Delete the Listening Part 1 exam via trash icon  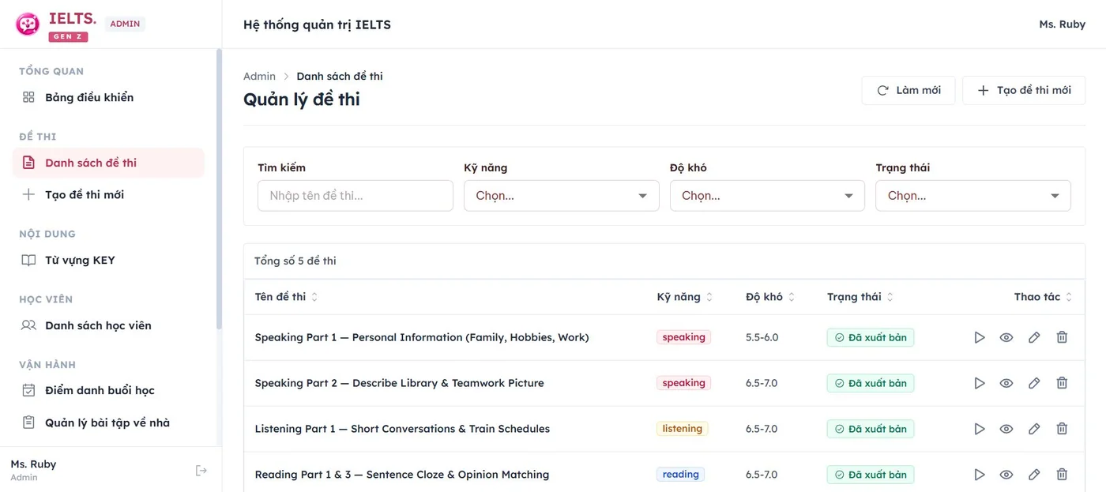coord(1062,429)
